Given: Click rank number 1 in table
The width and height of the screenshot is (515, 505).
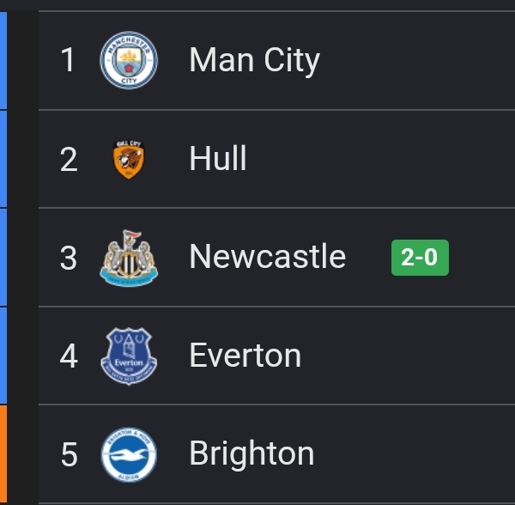Looking at the screenshot, I should coord(68,60).
